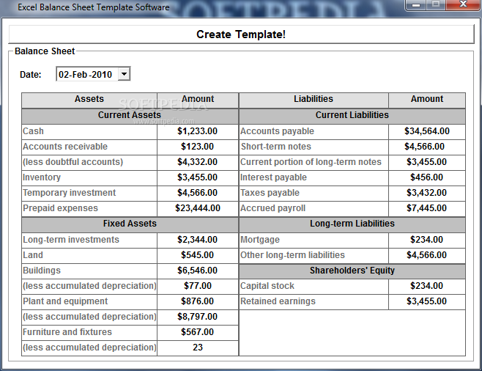This screenshot has height=371, width=482.
Task: Select the Capital stock label
Action: [267, 286]
